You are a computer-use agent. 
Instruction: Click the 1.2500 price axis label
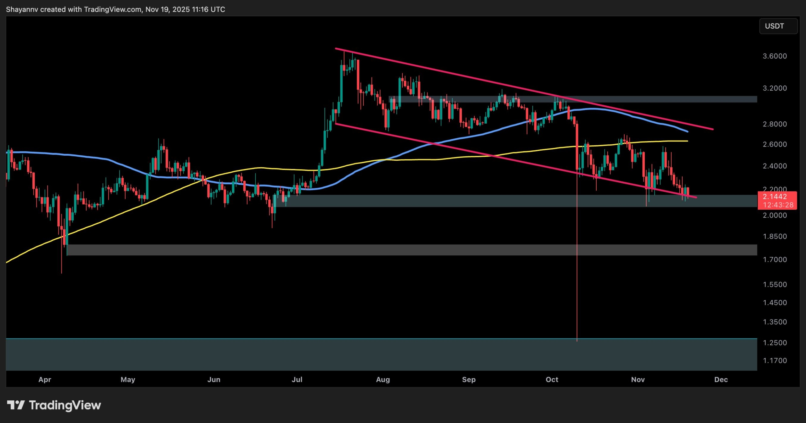775,343
